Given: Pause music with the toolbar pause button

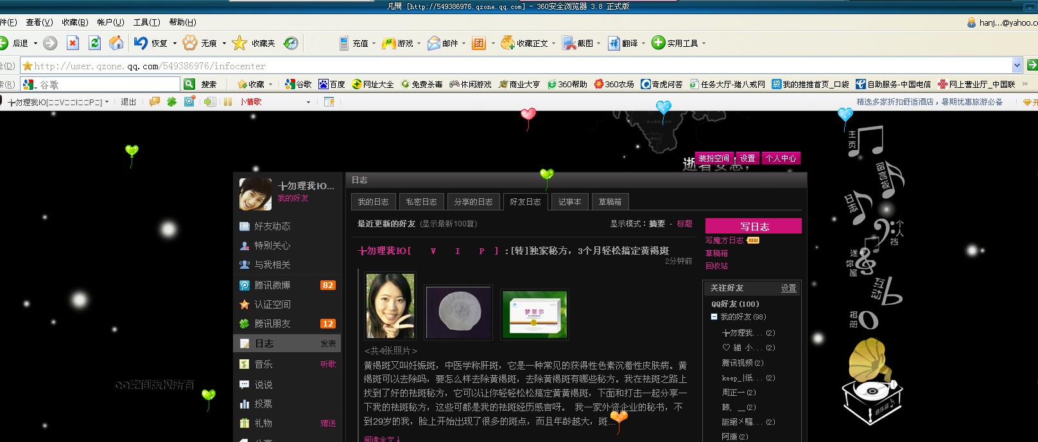Looking at the screenshot, I should coord(228,101).
